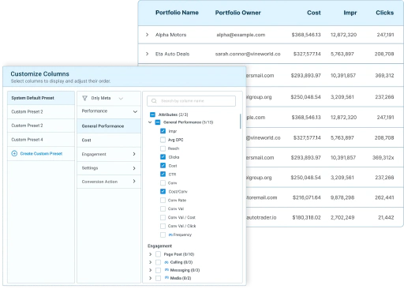Expand the Settings category arrow
Image resolution: width=404 pixels, height=289 pixels.
(x=134, y=168)
